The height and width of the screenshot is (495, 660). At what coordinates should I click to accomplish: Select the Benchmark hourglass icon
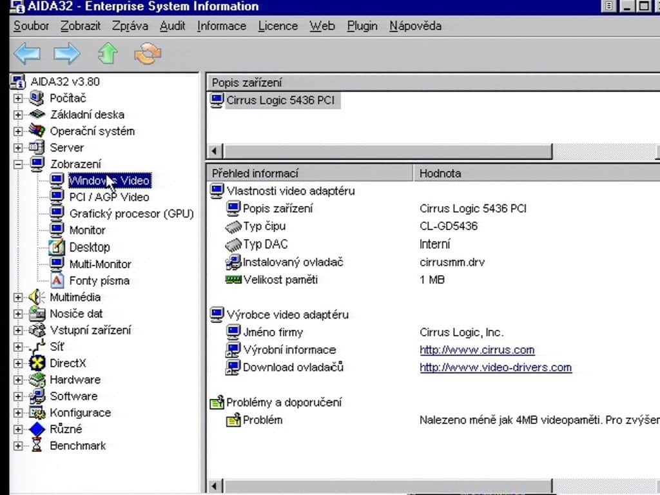tap(37, 445)
